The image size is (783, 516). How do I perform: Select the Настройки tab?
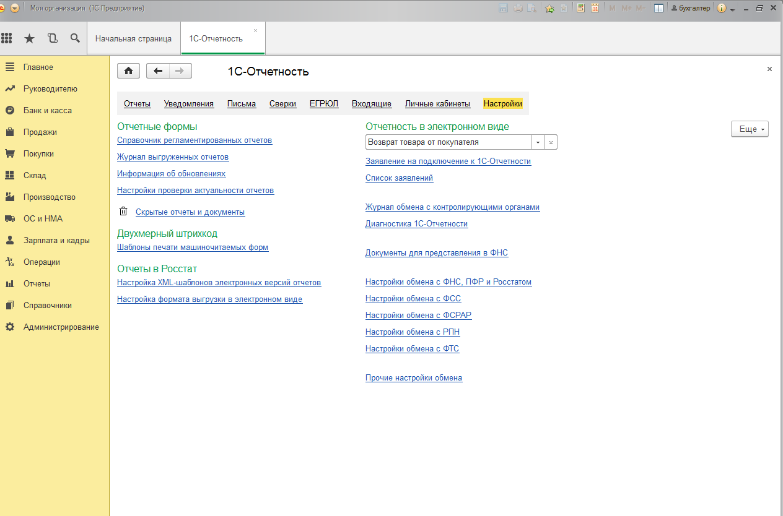coord(503,103)
